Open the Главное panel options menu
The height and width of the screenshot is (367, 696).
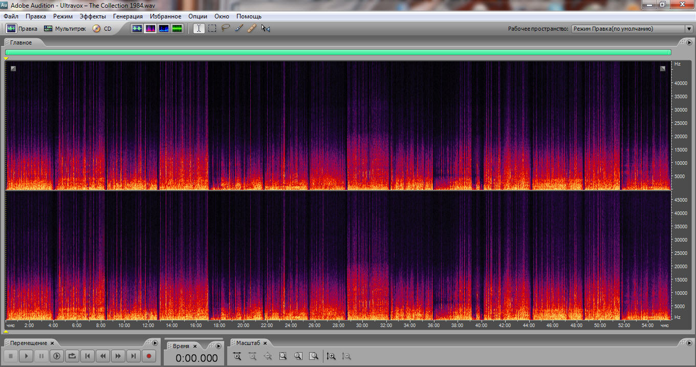click(x=689, y=42)
